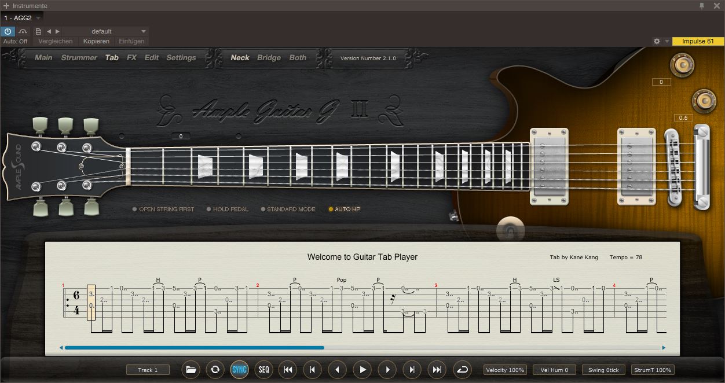
Task: Adjust the StrumT 100% control
Action: click(x=653, y=370)
